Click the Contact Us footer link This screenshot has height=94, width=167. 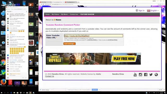(x=50, y=76)
